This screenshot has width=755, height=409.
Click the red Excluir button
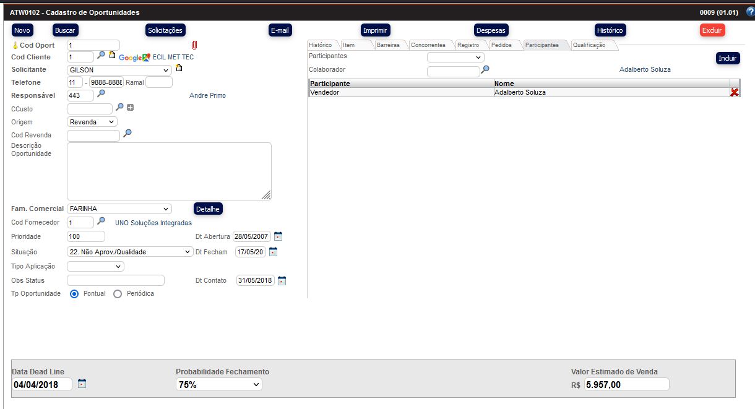click(712, 30)
